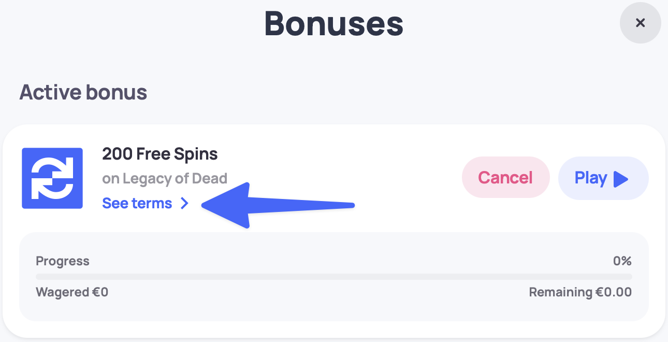668x342 pixels.
Task: Click the Wagered €0 text
Action: pos(72,292)
